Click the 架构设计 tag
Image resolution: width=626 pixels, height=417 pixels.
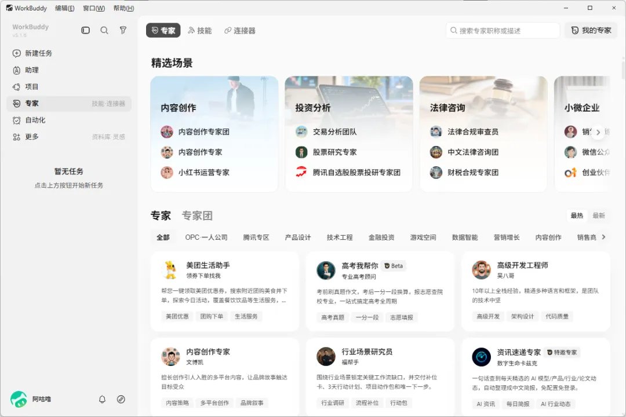click(x=523, y=316)
